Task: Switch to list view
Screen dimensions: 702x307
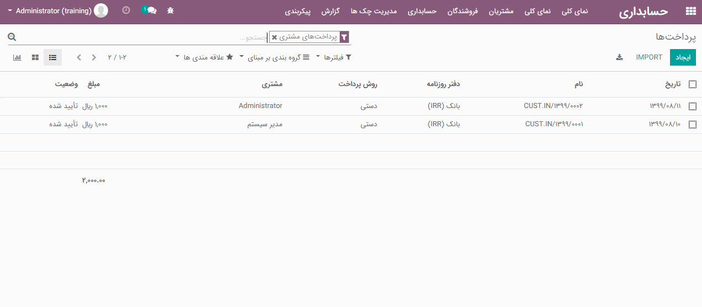Action: tap(52, 57)
